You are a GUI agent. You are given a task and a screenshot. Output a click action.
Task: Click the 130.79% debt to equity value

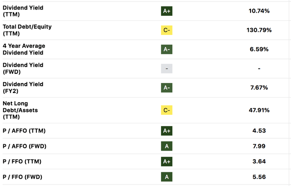click(x=259, y=30)
